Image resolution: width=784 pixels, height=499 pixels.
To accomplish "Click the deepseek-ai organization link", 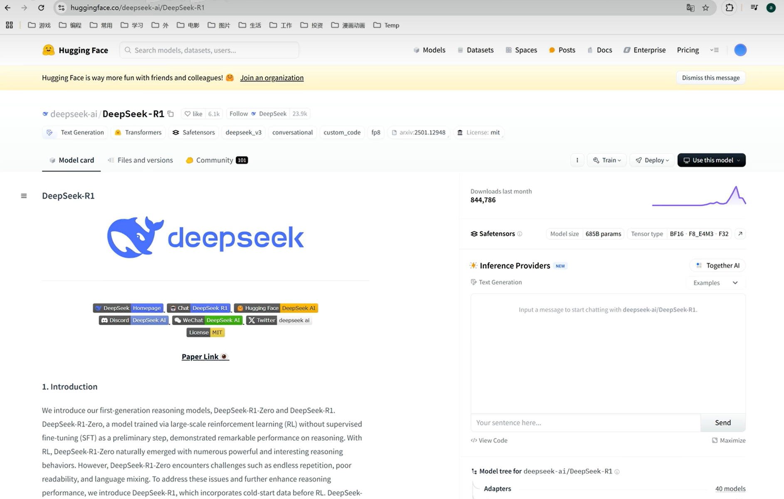I will tap(73, 114).
